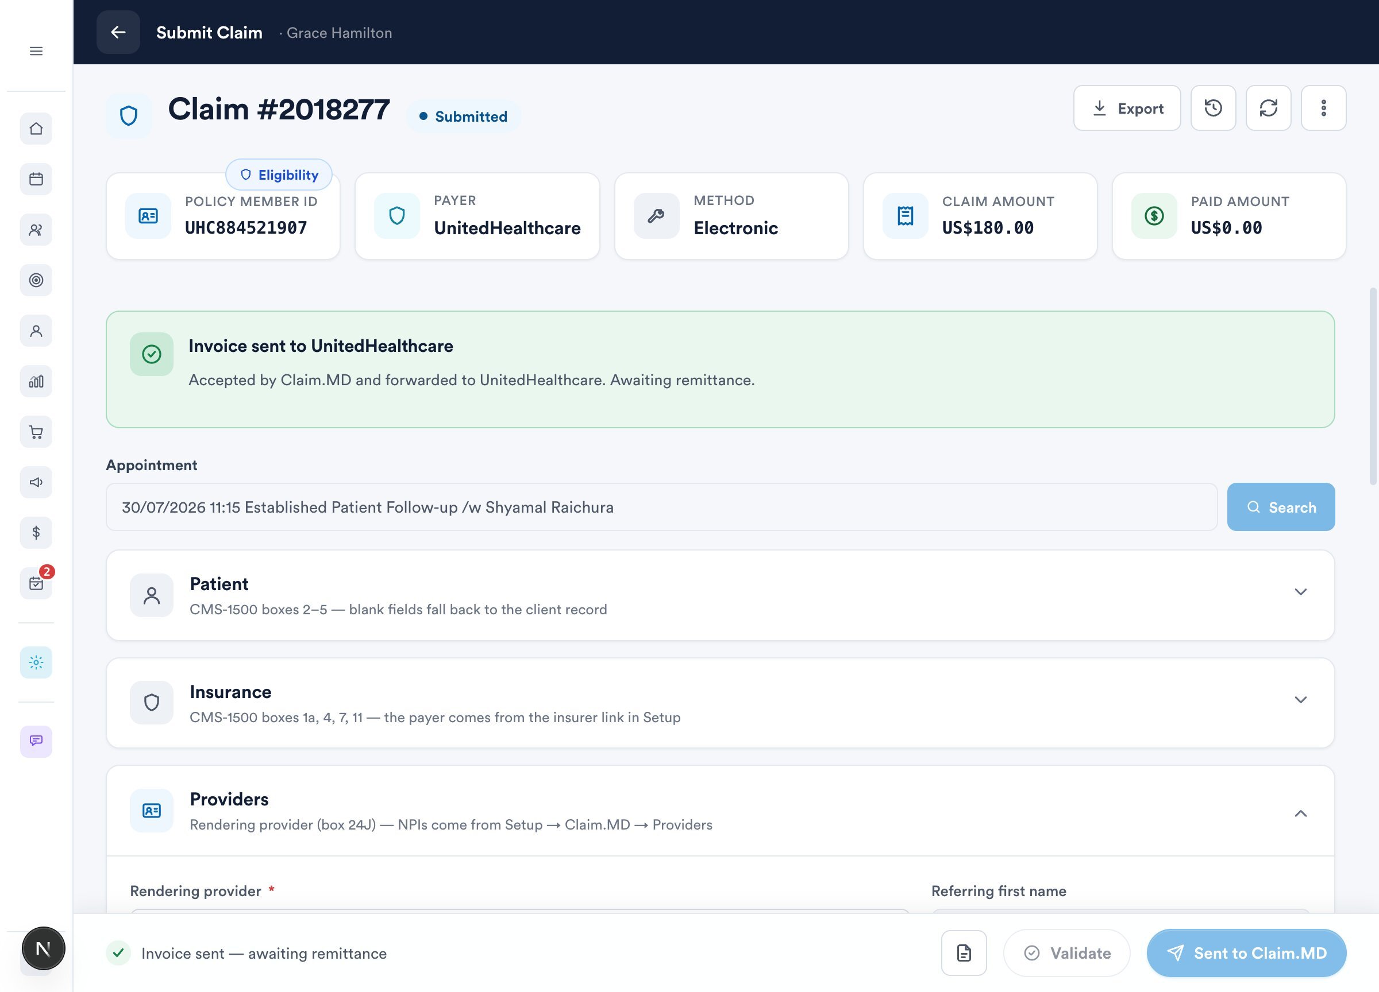The height and width of the screenshot is (992, 1379).
Task: Open the three-dot more options menu
Action: (1324, 108)
